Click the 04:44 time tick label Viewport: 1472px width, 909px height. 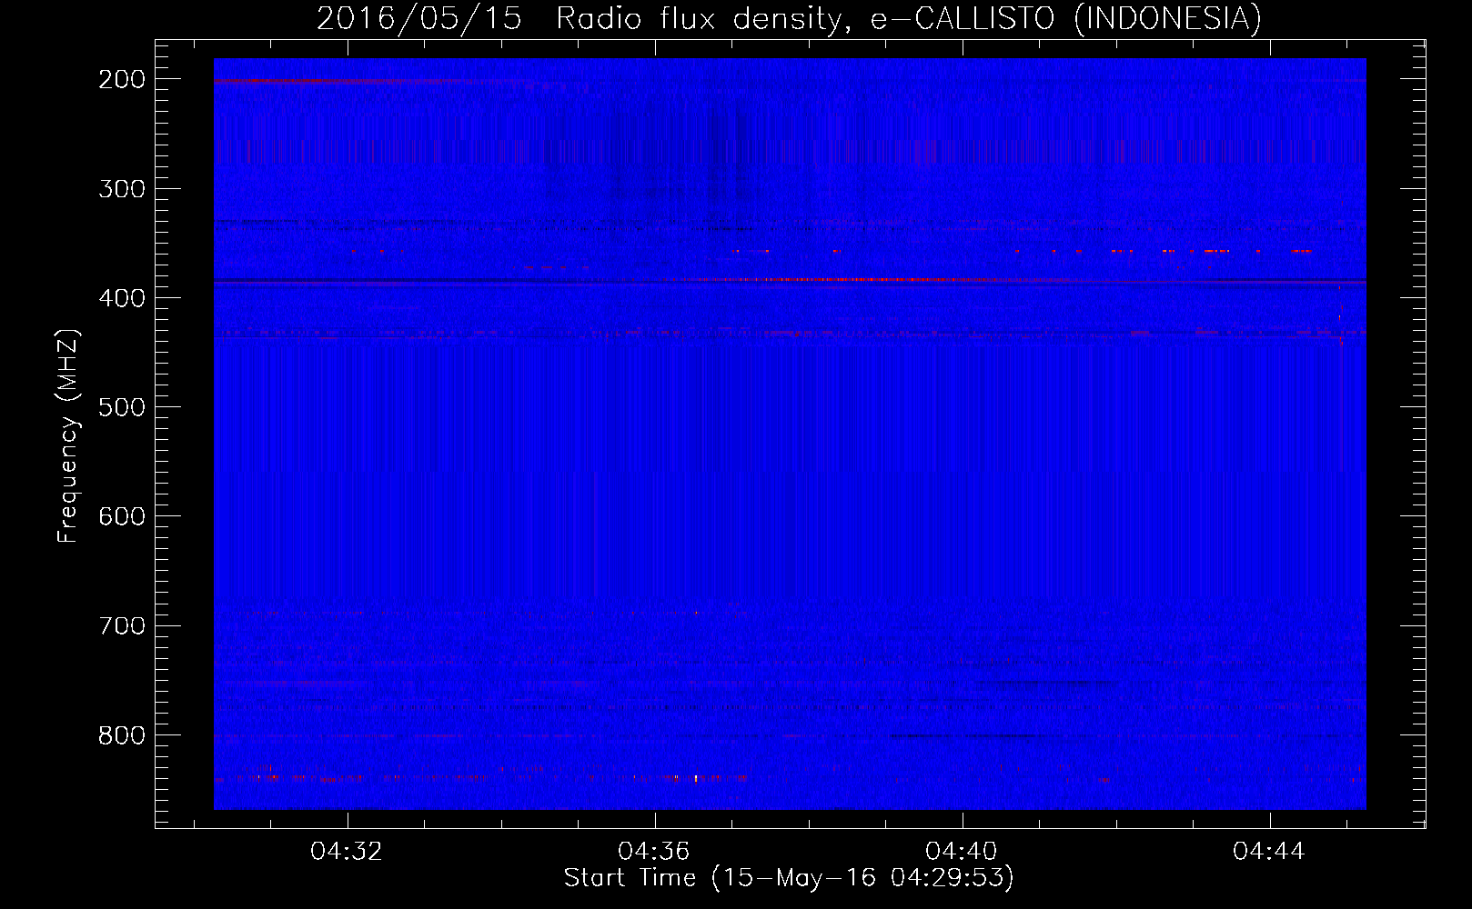[x=1269, y=851]
